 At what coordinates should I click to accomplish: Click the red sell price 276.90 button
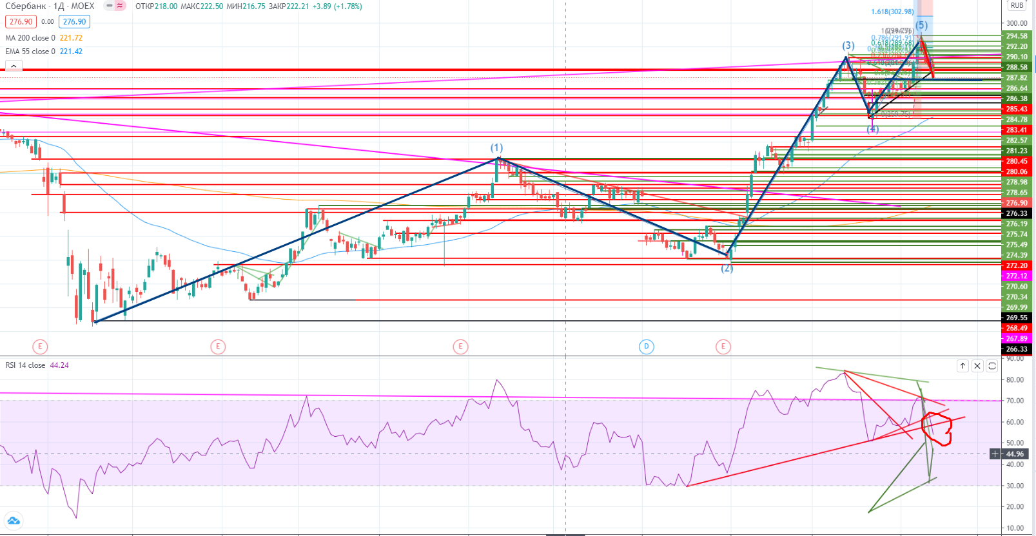coord(21,22)
